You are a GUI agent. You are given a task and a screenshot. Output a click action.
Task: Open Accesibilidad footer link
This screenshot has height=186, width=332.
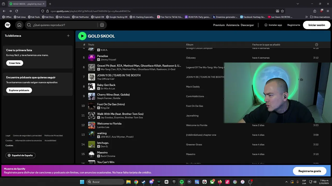(x=50, y=141)
